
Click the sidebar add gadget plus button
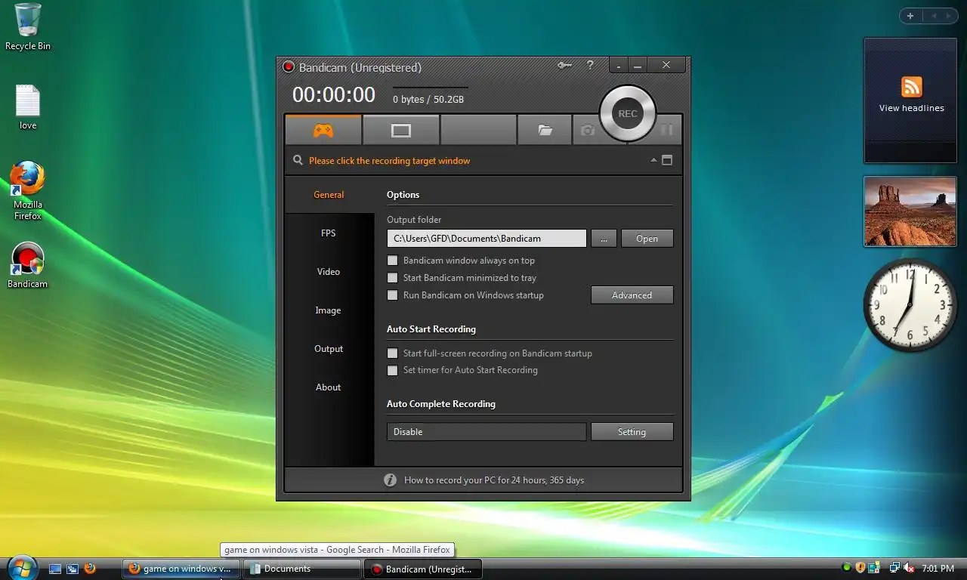pyautogui.click(x=910, y=16)
